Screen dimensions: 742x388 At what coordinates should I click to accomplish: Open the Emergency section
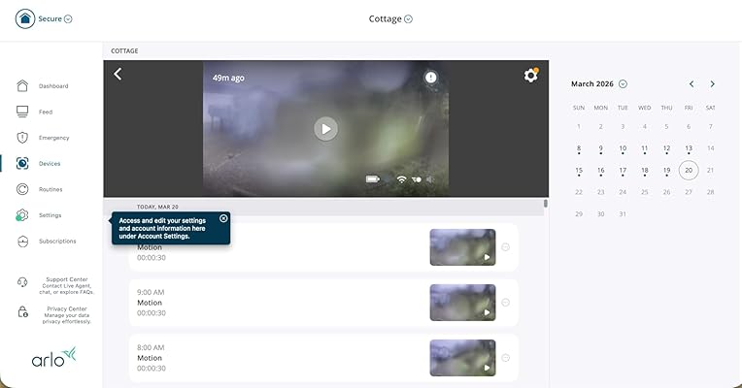(54, 138)
